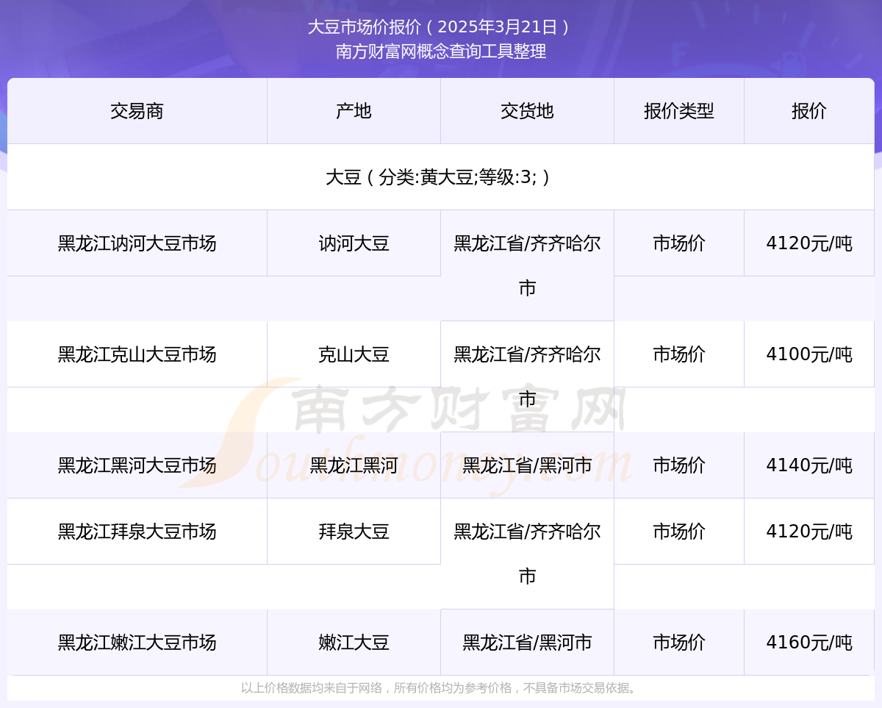Select the category row 大豆（分类:黄大豆;等级:3;）
Screen dimensions: 882x708
tap(441, 177)
